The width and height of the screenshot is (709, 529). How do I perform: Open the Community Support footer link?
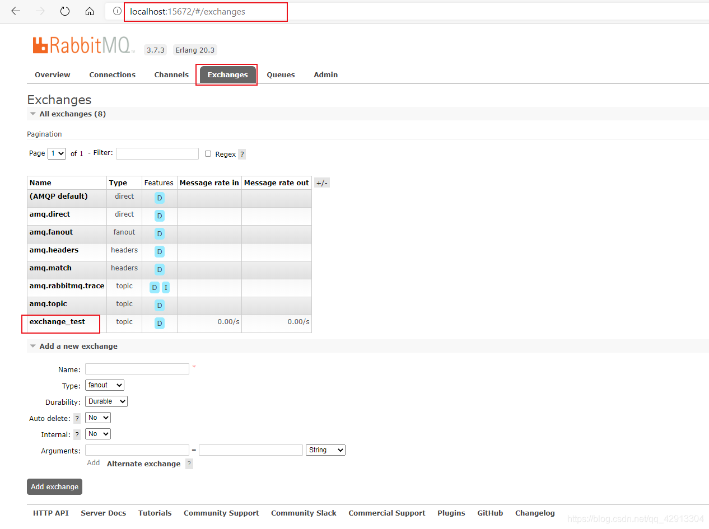221,513
